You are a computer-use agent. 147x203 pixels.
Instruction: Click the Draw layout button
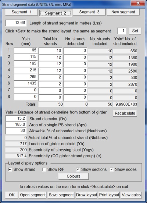[86, 195]
